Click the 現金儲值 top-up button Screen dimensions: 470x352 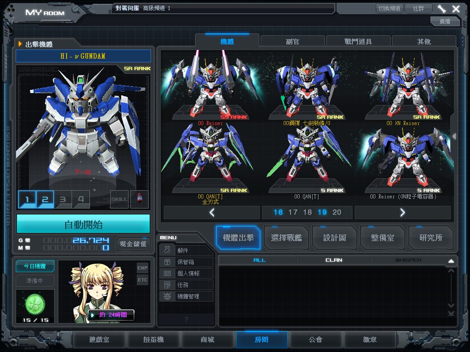click(x=133, y=243)
